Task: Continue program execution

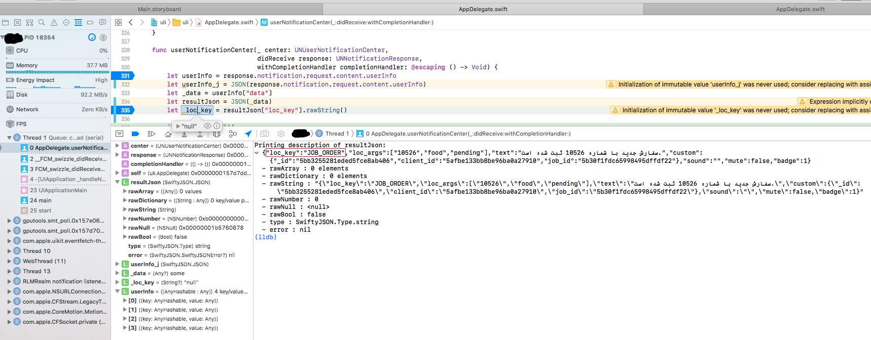Action: click(151, 134)
